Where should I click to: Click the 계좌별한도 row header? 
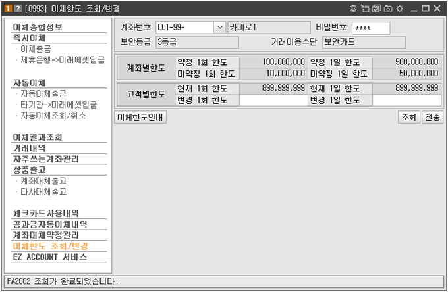(146, 68)
